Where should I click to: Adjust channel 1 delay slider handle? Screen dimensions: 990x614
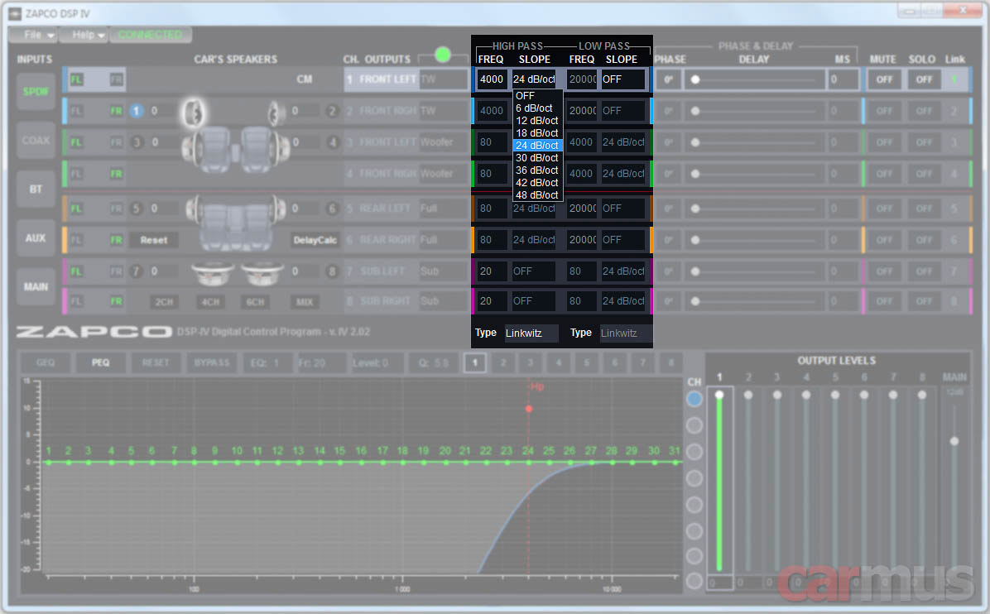[x=695, y=79]
